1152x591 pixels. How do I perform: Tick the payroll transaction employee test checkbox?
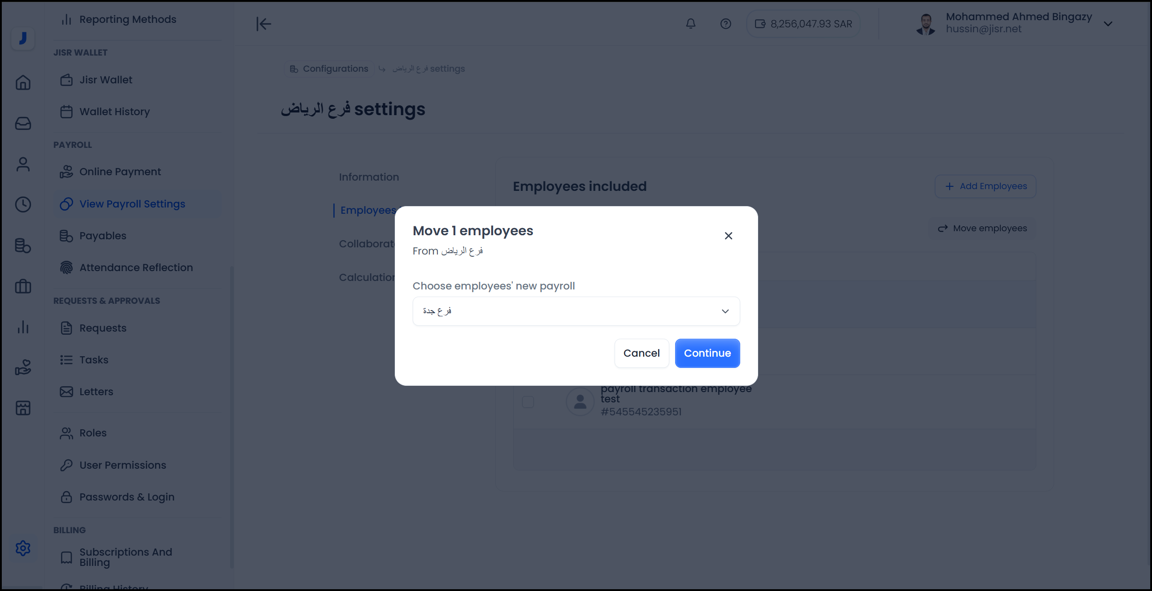[528, 401]
